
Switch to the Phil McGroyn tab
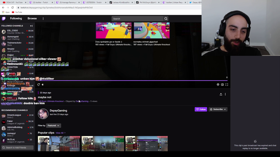(x=148, y=3)
